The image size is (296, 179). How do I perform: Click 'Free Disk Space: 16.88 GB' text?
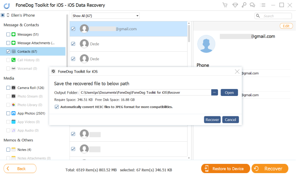coord(115,100)
